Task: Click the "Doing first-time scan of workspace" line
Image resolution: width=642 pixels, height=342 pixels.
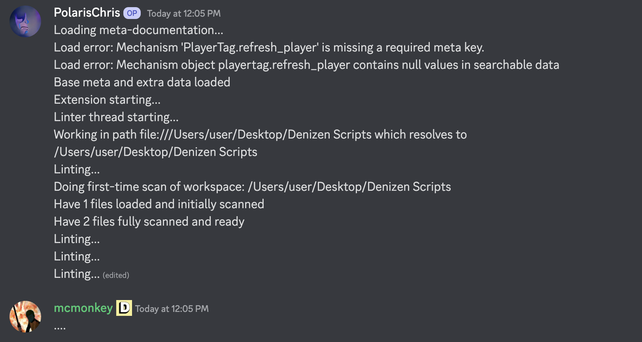Action: [x=252, y=187]
